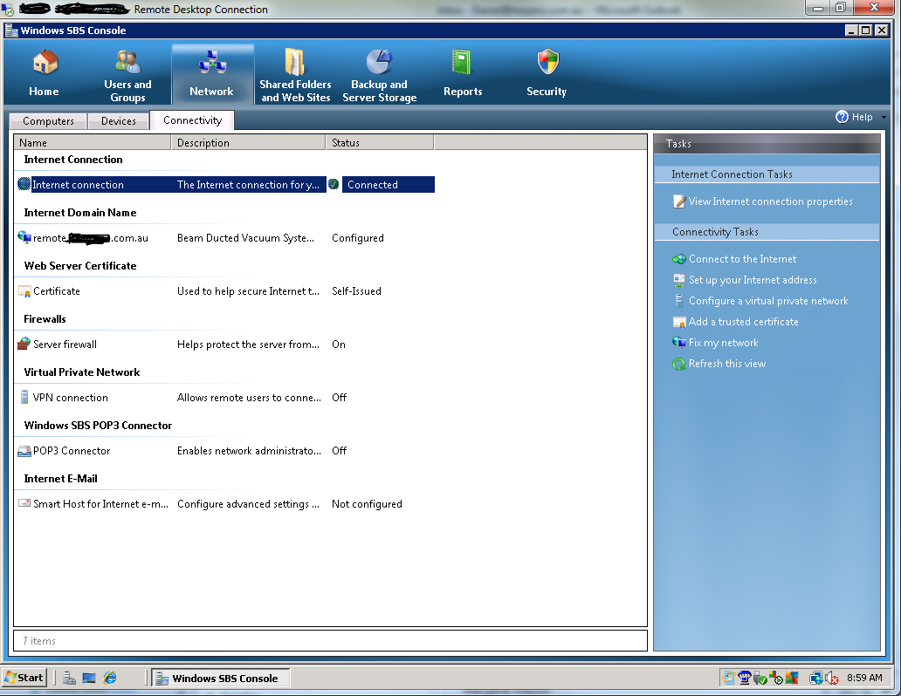Click the Fix my network icon
Screen dimensions: 901x696
click(x=679, y=343)
